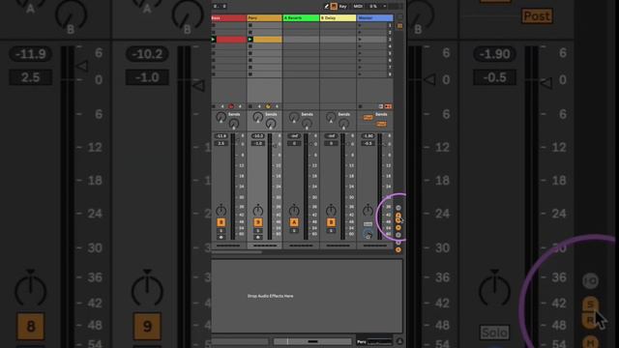Click Bass Send B knob

(234, 125)
